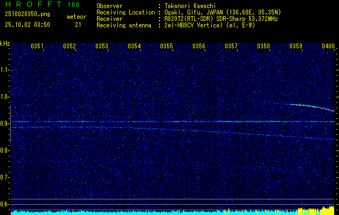The height and width of the screenshot is (215, 339).
Task: Click the 0353 time marker
Action: [102, 47]
